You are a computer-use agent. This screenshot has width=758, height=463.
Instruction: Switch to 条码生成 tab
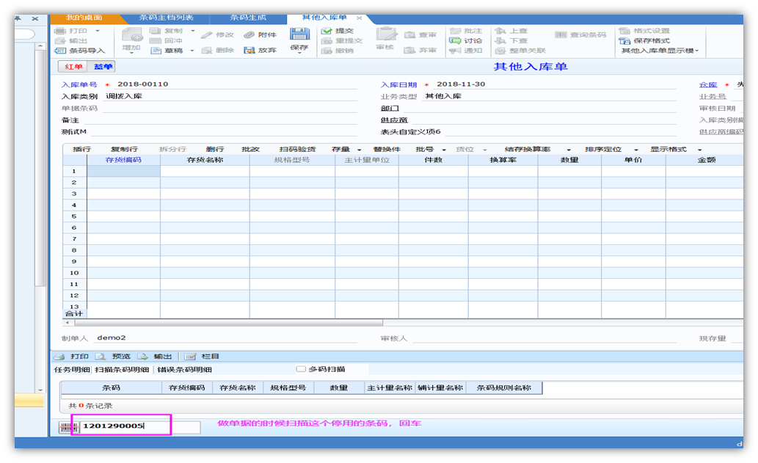tap(248, 18)
